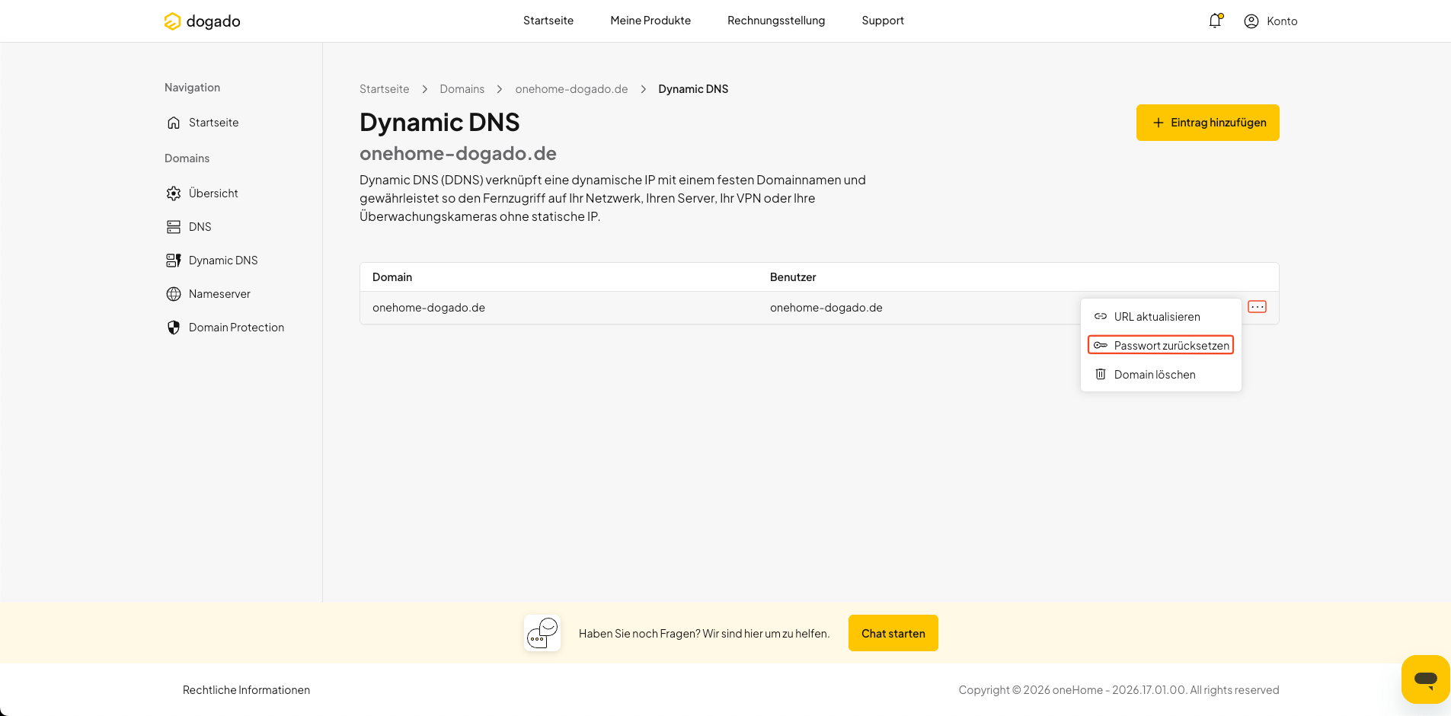1451x716 pixels.
Task: Toggle the three-dot row actions menu
Action: [x=1258, y=307]
